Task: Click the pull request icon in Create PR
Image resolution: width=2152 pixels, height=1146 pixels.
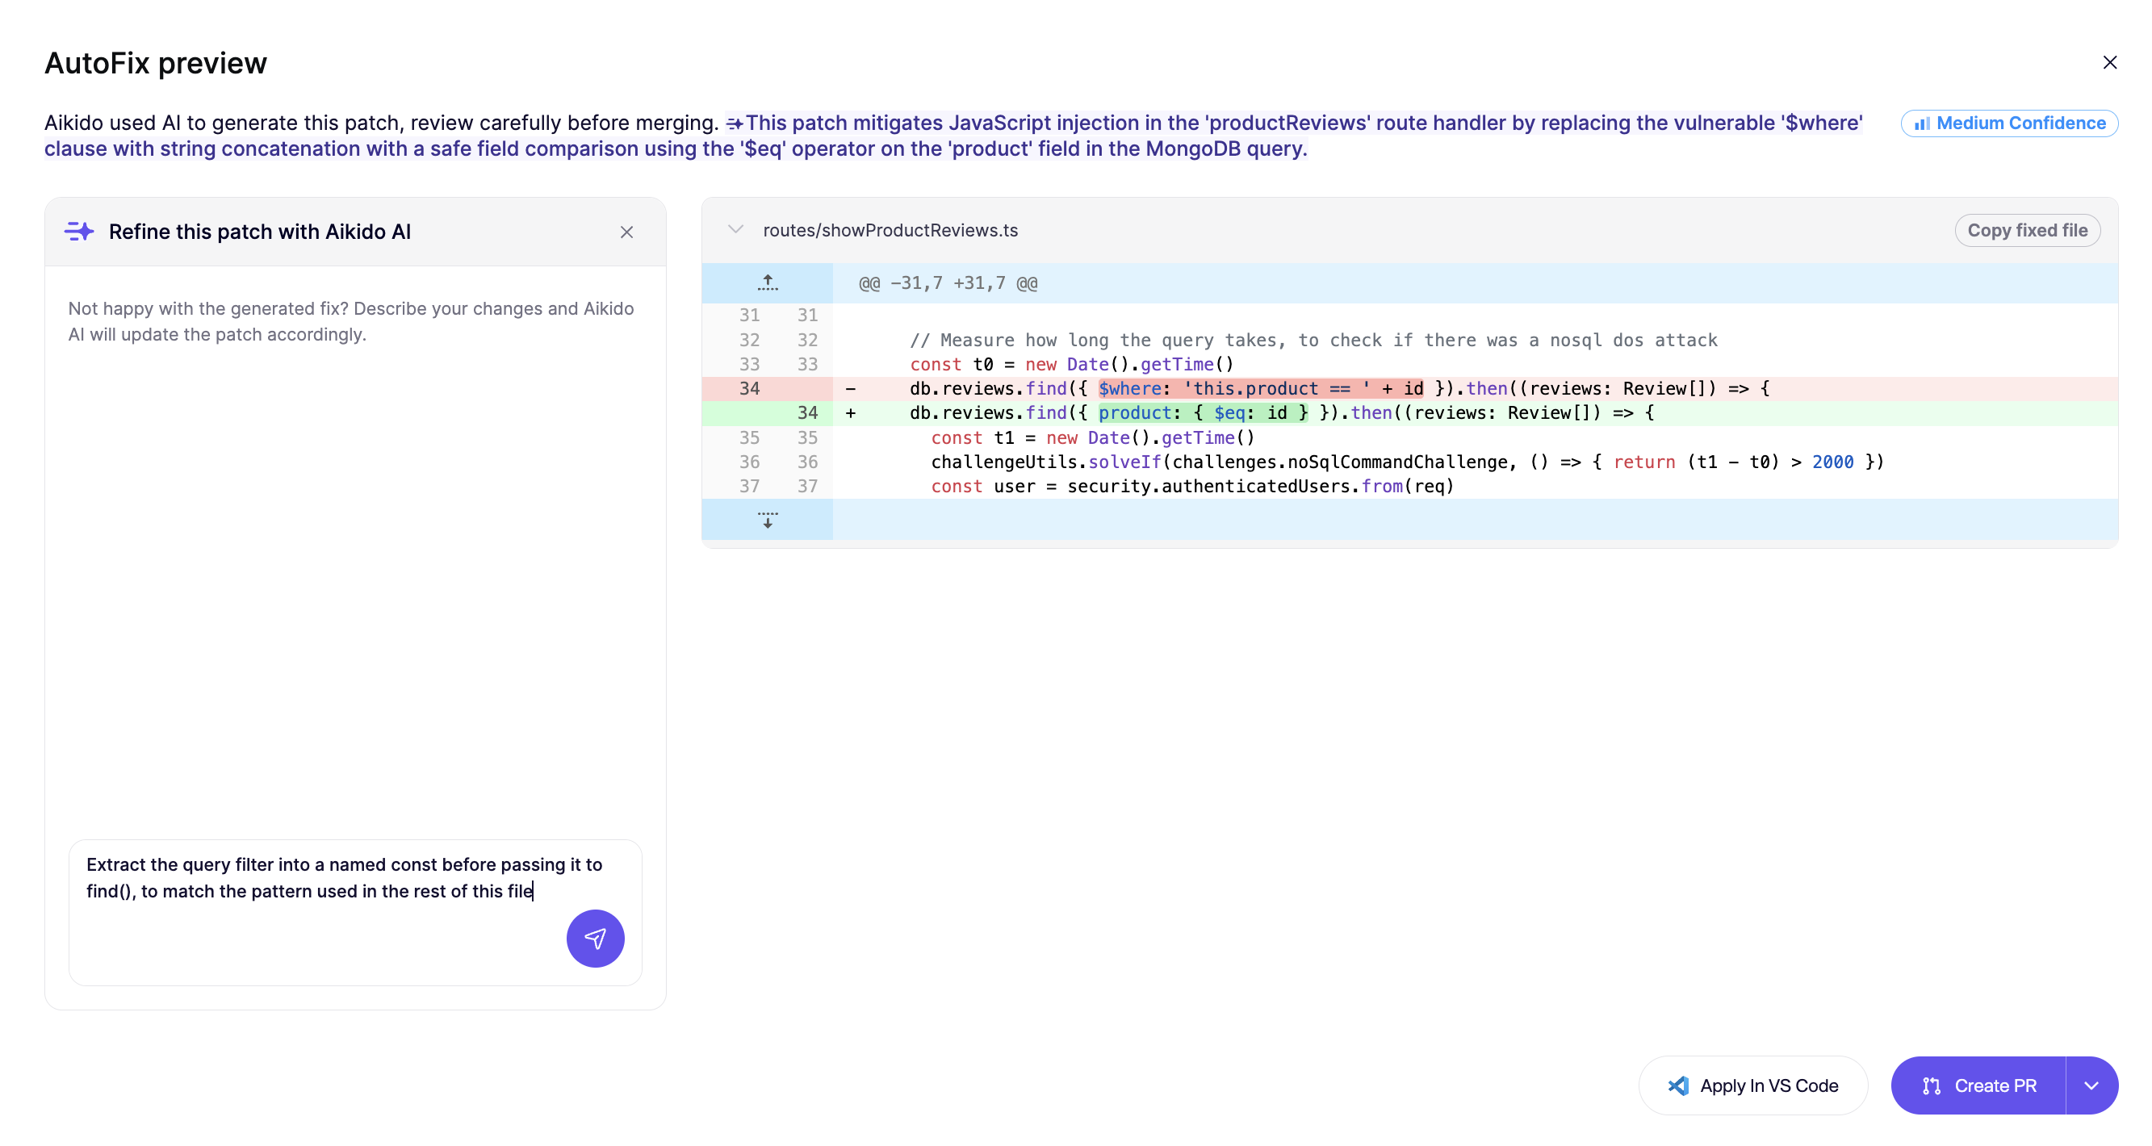Action: pyautogui.click(x=1931, y=1085)
